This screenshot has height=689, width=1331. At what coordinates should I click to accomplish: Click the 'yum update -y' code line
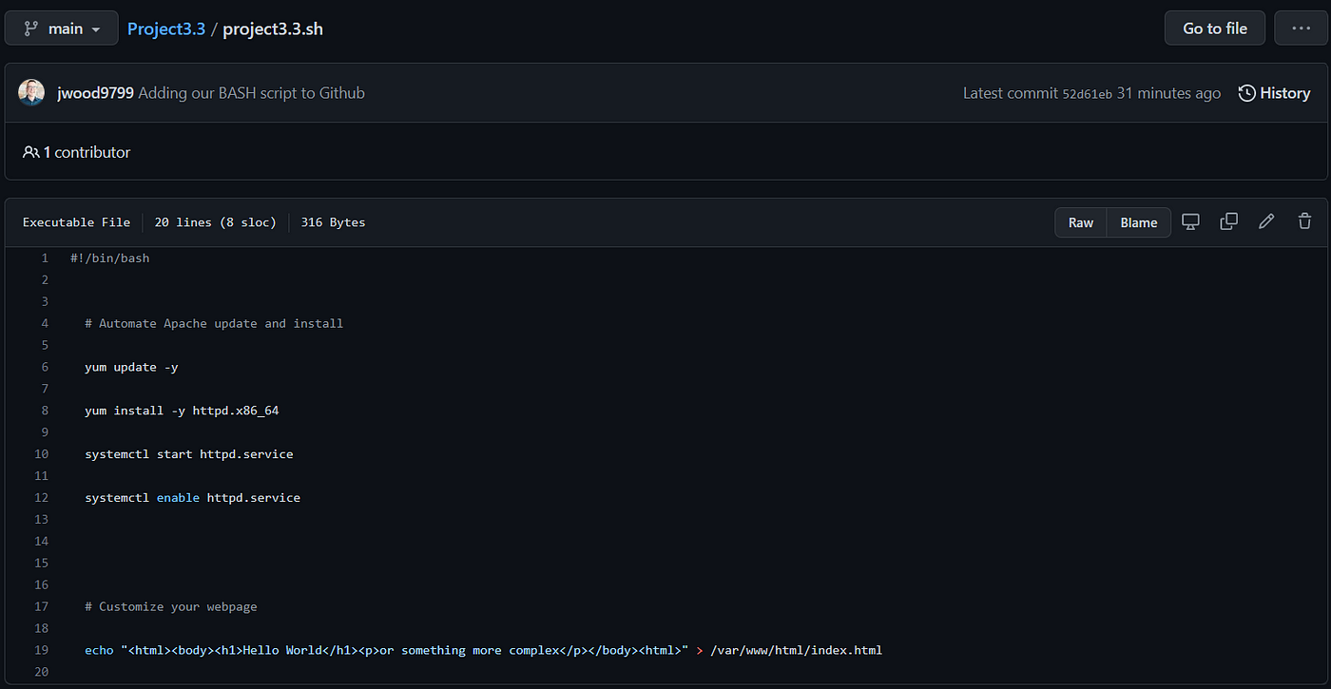131,368
